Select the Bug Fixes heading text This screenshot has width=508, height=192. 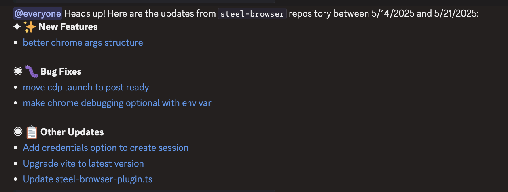coord(61,72)
